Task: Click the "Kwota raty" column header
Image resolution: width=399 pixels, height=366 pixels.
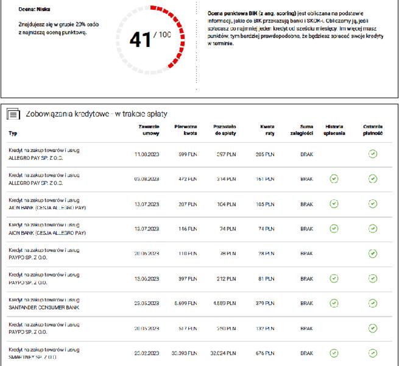Action: coord(267,130)
